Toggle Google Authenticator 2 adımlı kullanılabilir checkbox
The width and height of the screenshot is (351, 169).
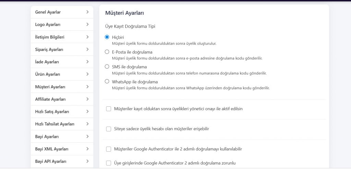(109, 149)
